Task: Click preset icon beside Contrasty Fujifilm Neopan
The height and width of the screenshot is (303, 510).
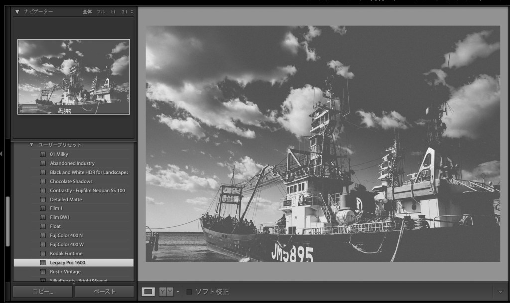Action: click(x=43, y=191)
